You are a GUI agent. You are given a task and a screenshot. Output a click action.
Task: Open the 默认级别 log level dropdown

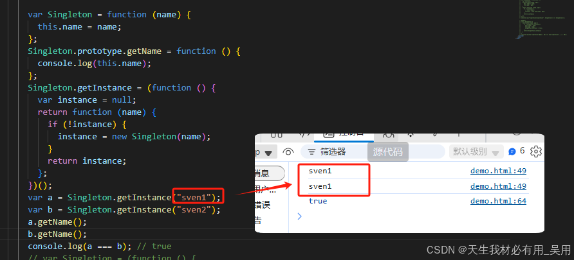tap(476, 152)
